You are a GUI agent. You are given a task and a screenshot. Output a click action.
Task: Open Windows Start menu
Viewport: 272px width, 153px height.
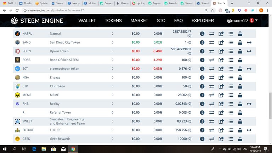5,149
